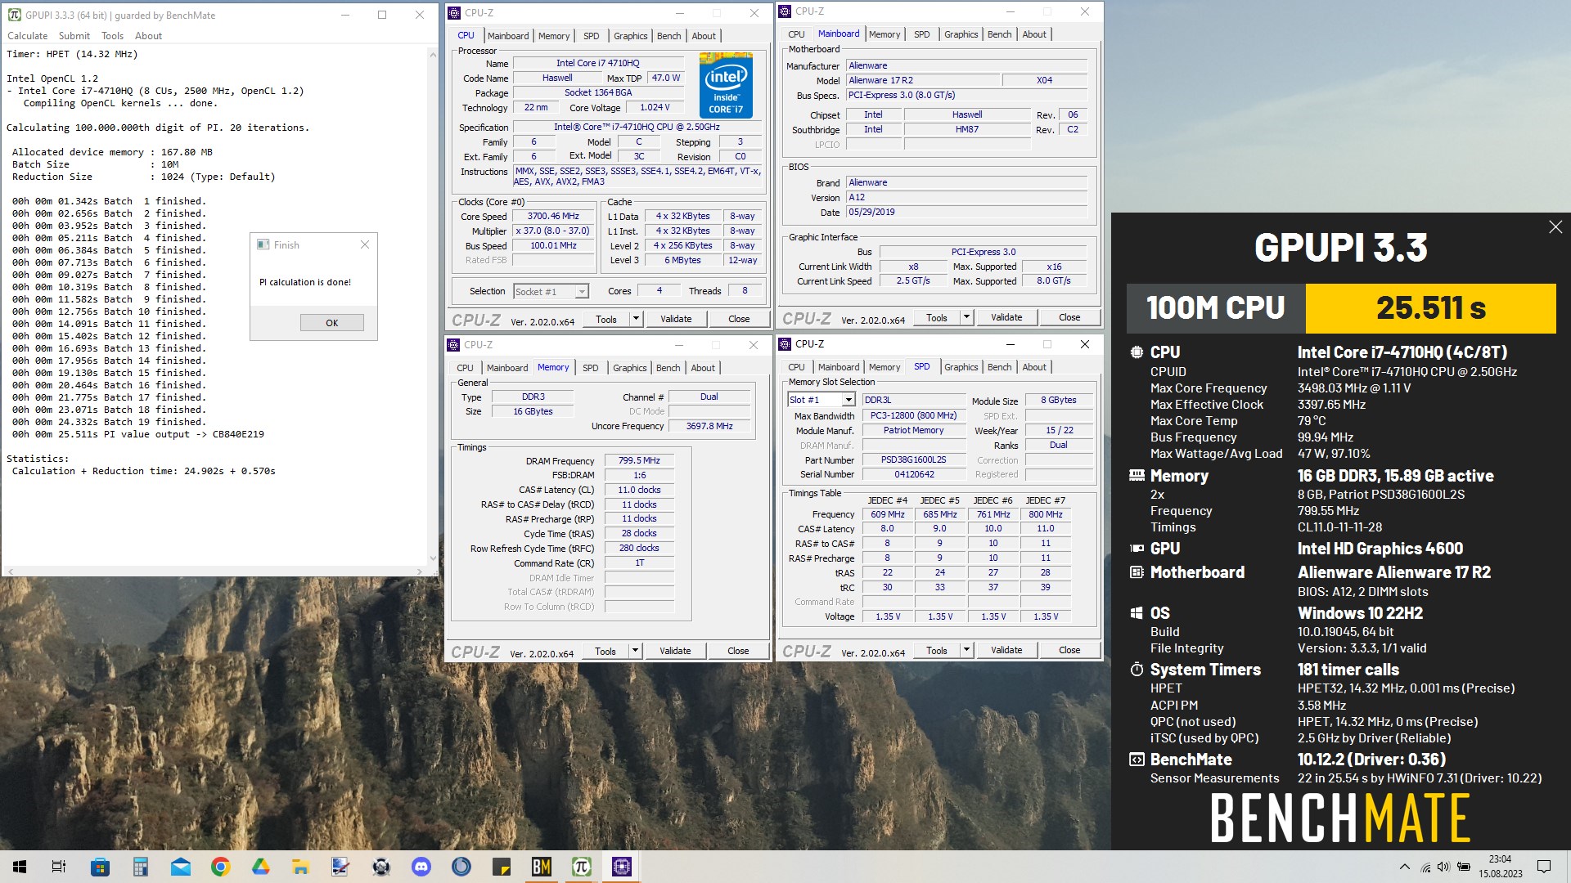
Task: Open the Tools menu in GPUPI
Action: click(113, 36)
